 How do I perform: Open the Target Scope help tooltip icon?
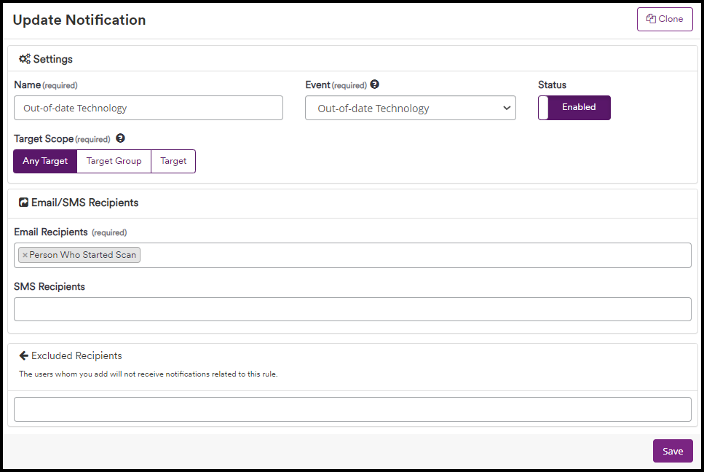point(120,138)
